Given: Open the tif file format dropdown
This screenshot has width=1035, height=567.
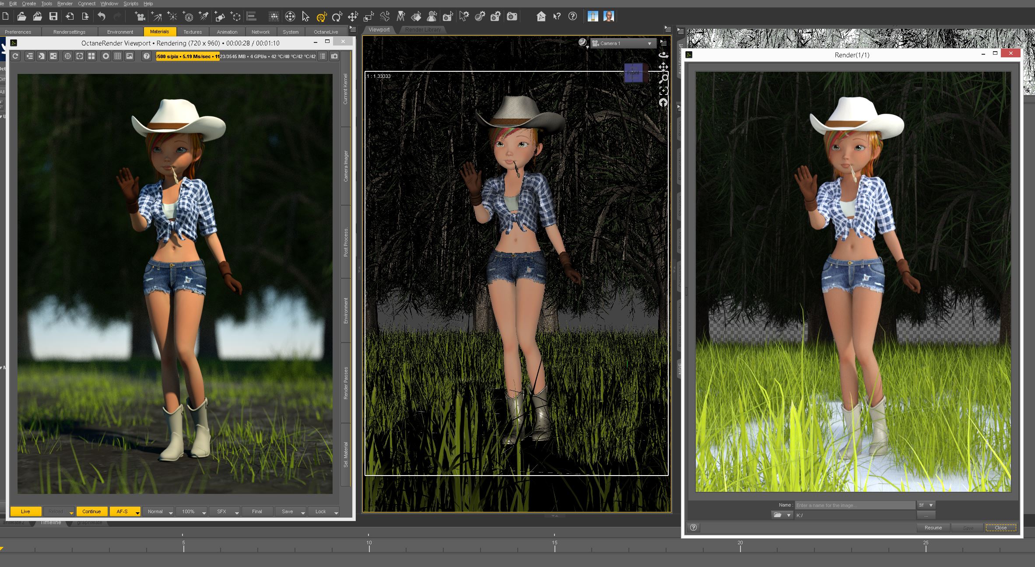Looking at the screenshot, I should 926,505.
